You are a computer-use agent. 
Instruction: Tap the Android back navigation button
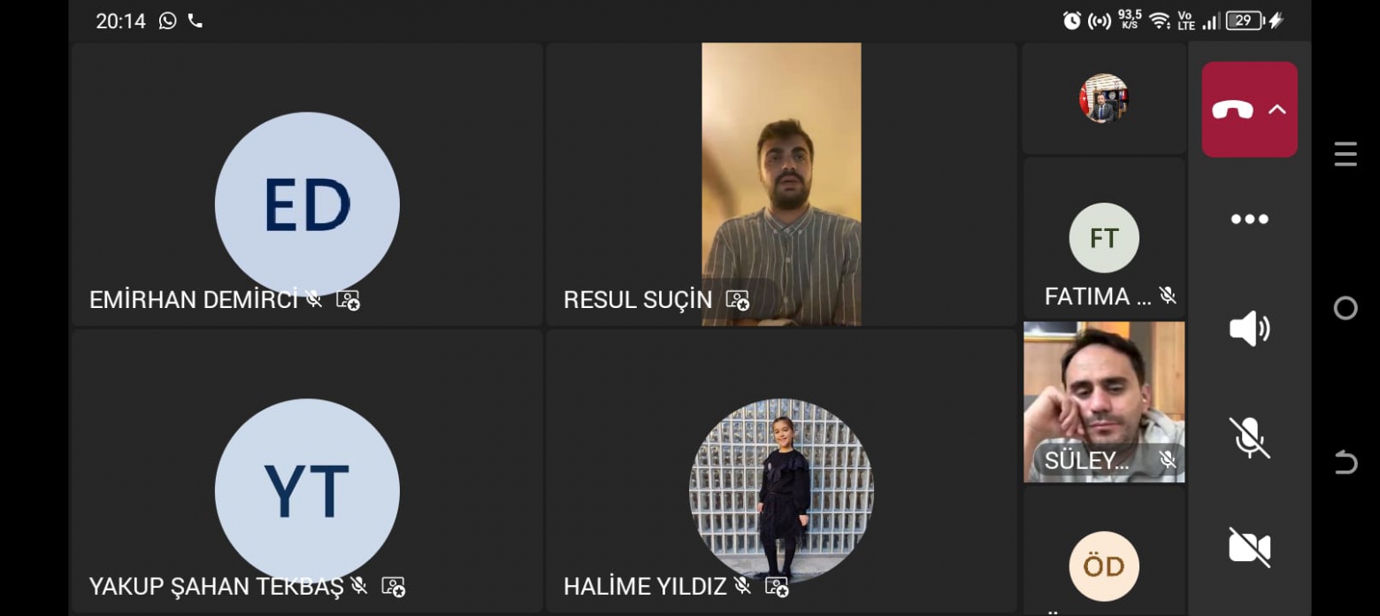tap(1345, 462)
